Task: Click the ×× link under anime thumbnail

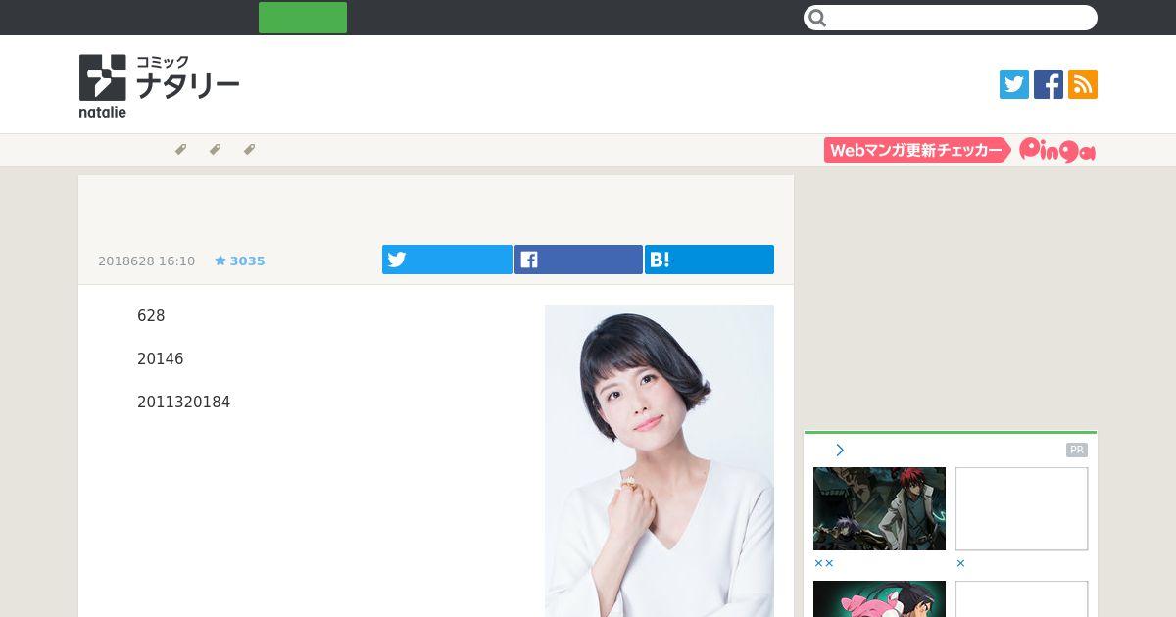Action: point(823,564)
